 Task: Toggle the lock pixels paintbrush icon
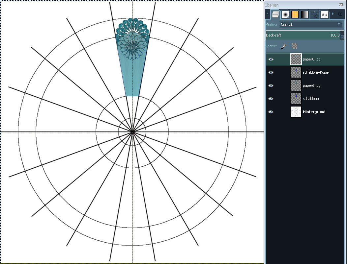(x=283, y=46)
